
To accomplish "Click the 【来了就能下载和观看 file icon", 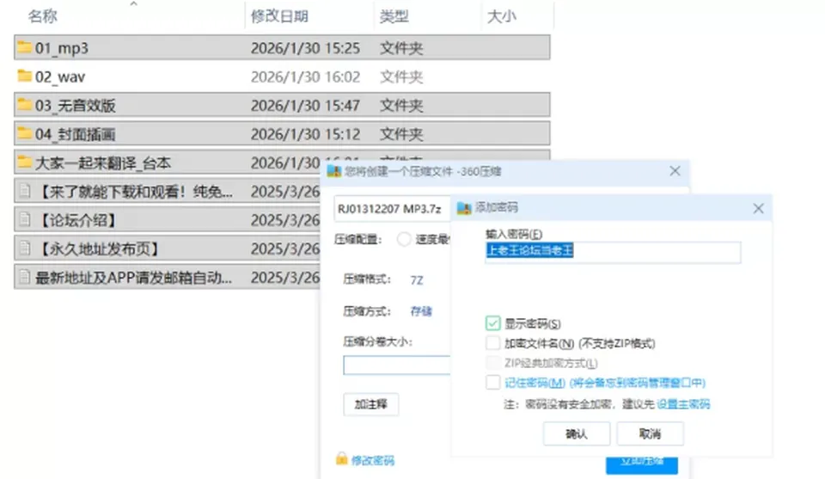I will pyautogui.click(x=24, y=191).
